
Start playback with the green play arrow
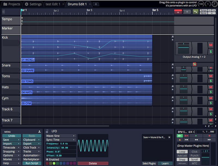click(x=196, y=136)
